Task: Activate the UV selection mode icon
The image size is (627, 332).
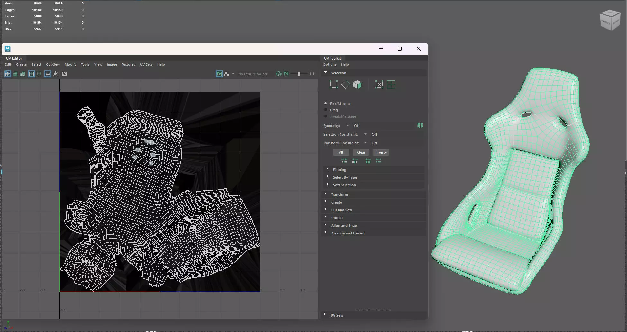Action: 379,84
